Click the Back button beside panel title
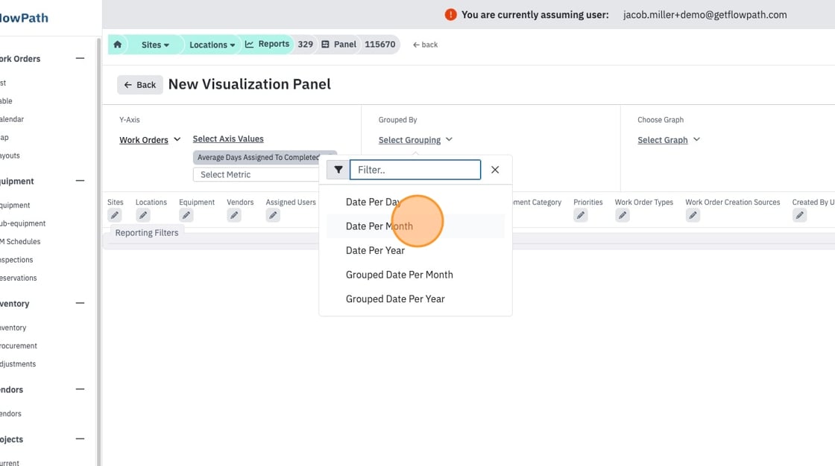 pos(140,85)
